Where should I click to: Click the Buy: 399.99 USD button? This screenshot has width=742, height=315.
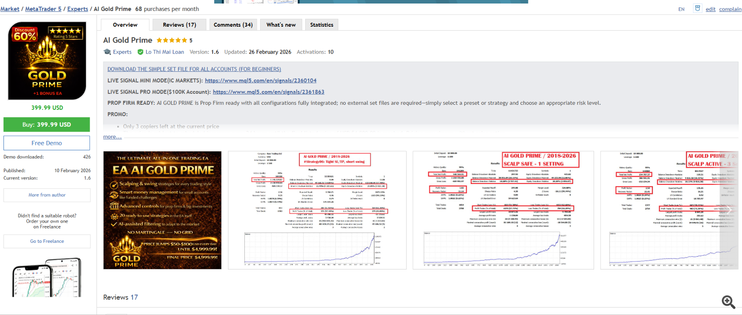[46, 125]
